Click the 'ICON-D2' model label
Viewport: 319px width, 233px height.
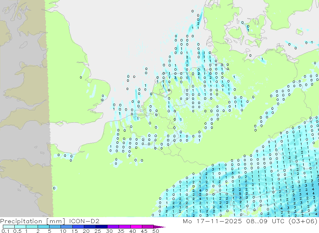tap(85, 221)
